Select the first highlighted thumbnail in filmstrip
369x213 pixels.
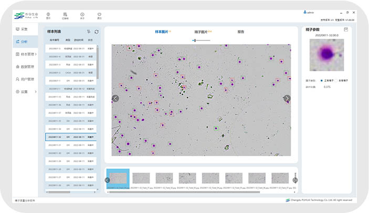118,178
